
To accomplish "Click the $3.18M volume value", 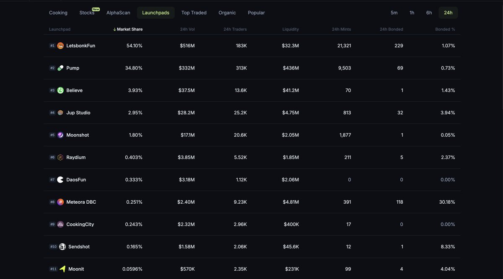I will [x=186, y=179].
